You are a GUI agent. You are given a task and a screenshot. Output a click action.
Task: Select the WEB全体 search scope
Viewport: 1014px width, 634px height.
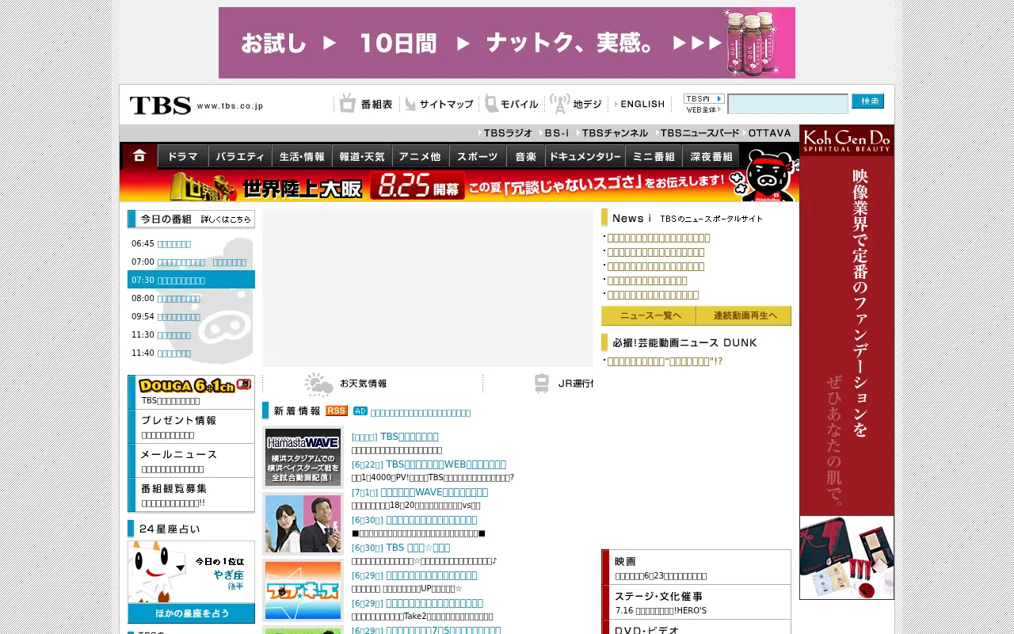[x=703, y=109]
